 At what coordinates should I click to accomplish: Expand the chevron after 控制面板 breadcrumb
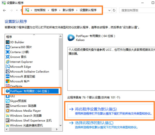click(x=48, y=10)
